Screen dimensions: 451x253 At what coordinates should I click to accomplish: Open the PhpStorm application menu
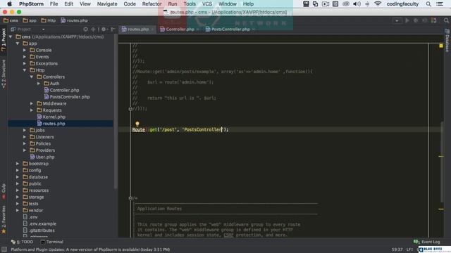click(x=31, y=4)
